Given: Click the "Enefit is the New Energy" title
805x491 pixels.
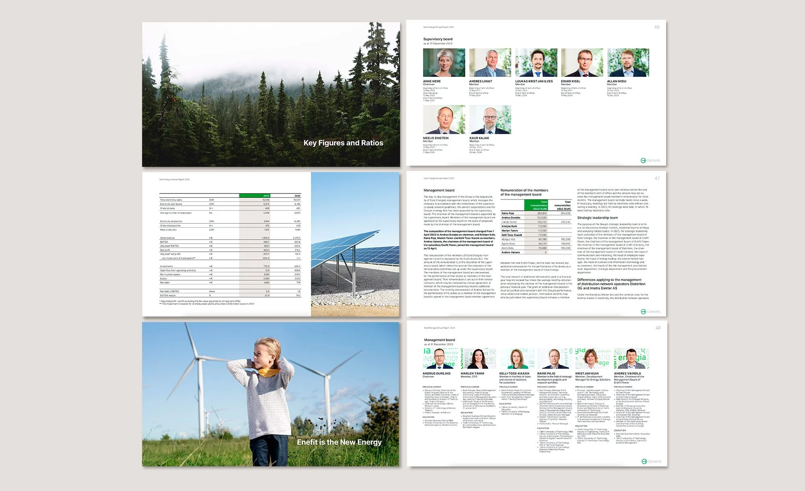Looking at the screenshot, I should (x=339, y=442).
